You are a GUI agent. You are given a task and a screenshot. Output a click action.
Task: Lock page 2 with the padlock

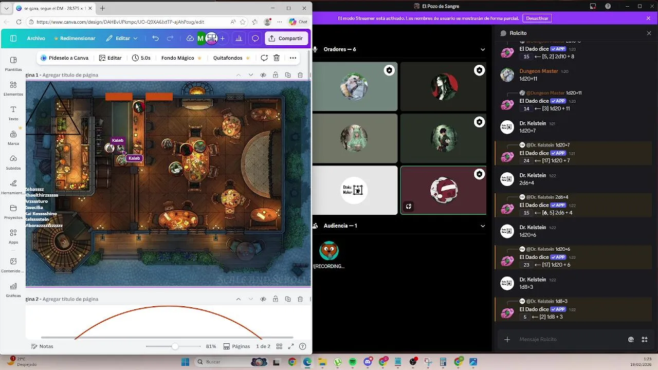tap(276, 299)
